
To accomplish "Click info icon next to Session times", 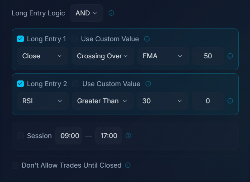I will (128, 136).
